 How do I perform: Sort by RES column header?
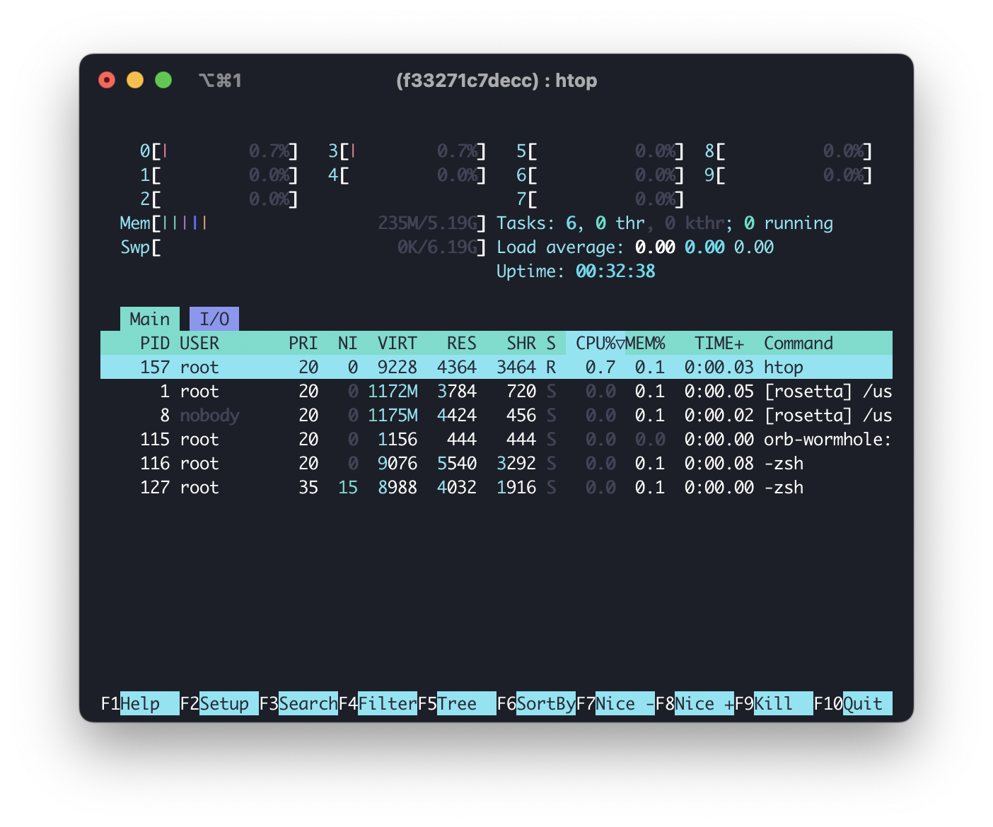(461, 343)
